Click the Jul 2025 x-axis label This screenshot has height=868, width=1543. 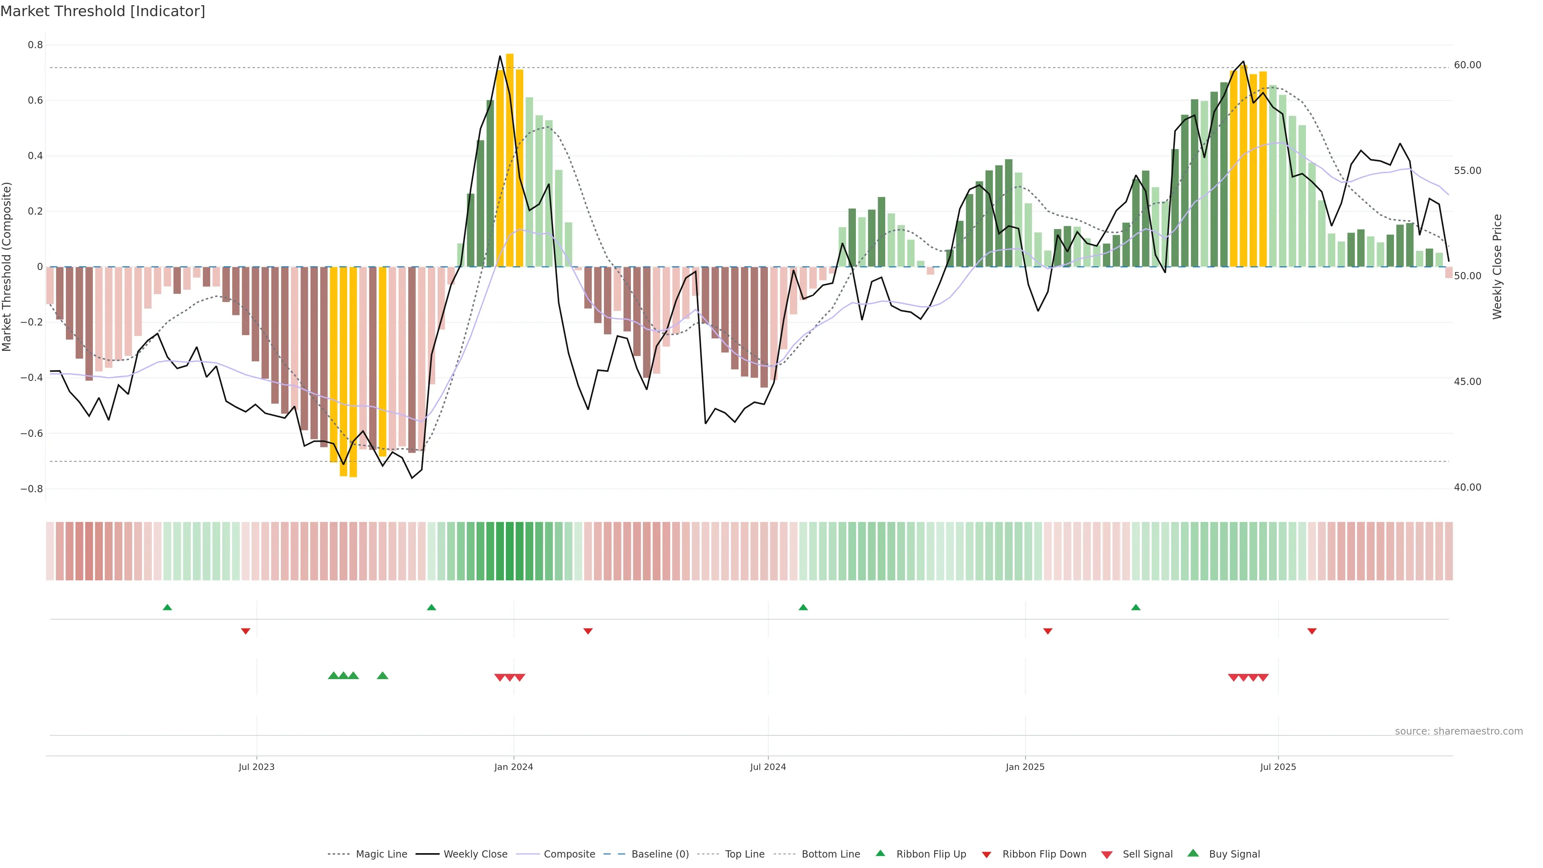tap(1278, 767)
